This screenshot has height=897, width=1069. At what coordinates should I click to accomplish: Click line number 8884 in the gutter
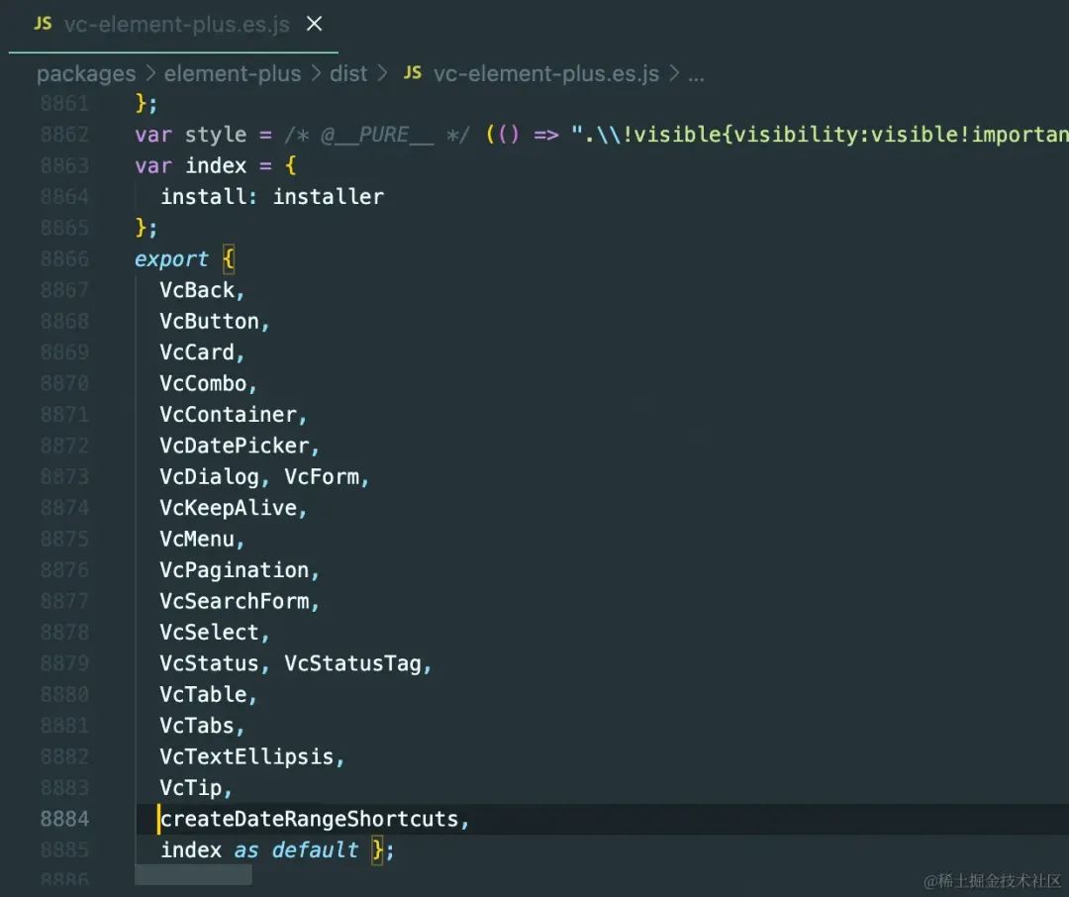[64, 819]
